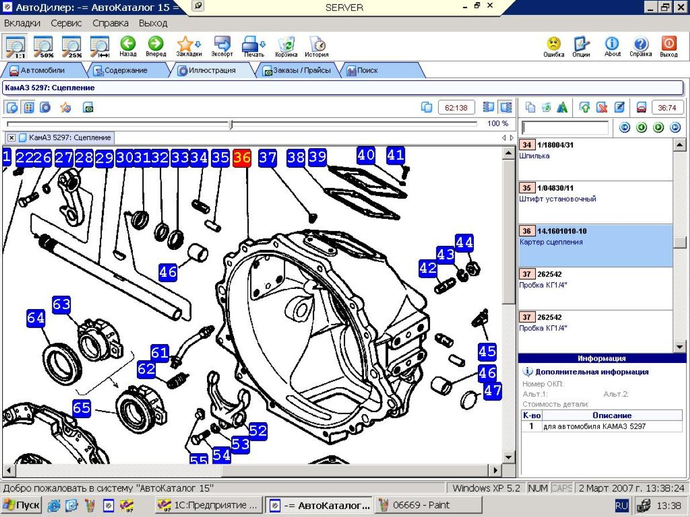Click Выход in the menu bar

pos(153,24)
